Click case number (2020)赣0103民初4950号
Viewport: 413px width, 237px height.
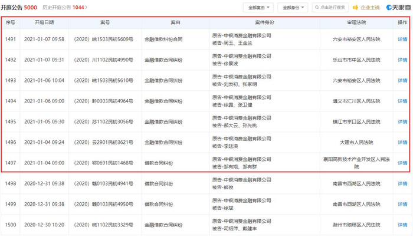[x=103, y=204]
